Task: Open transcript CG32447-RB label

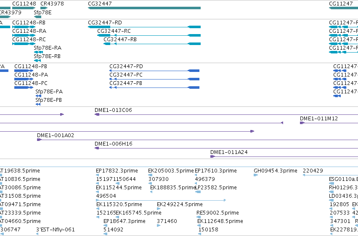Action: click(x=120, y=39)
